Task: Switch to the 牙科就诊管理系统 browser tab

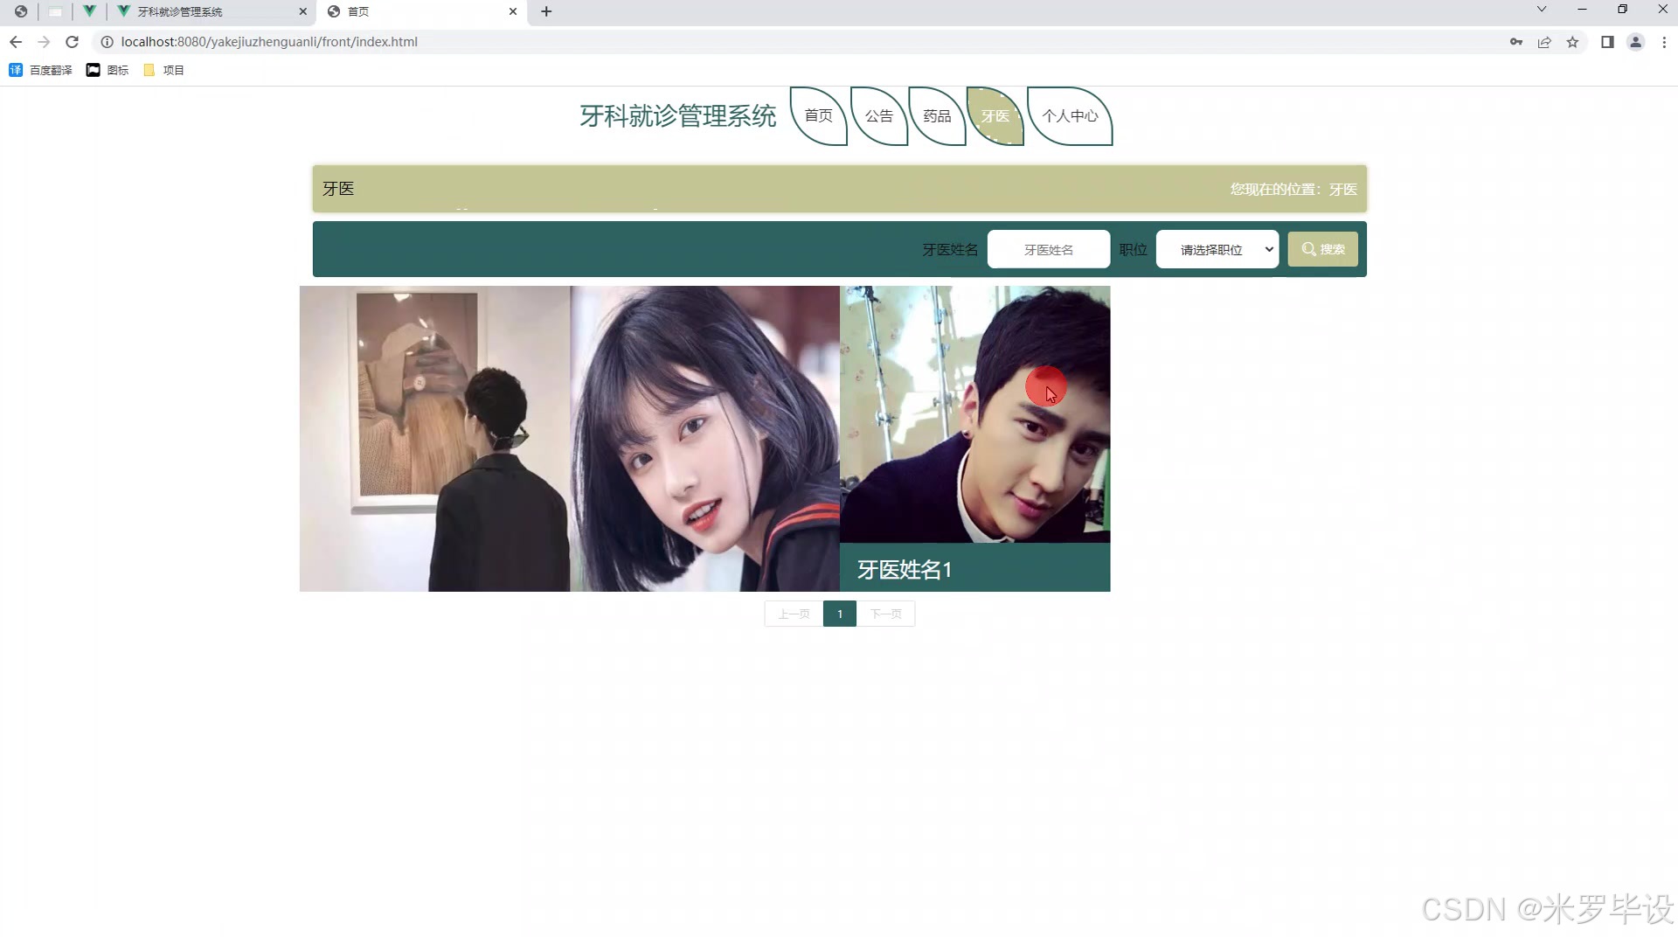Action: 211,11
